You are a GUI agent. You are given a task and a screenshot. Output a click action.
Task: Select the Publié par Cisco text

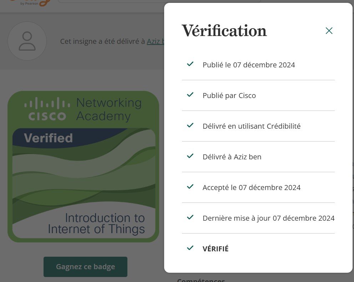coord(229,96)
